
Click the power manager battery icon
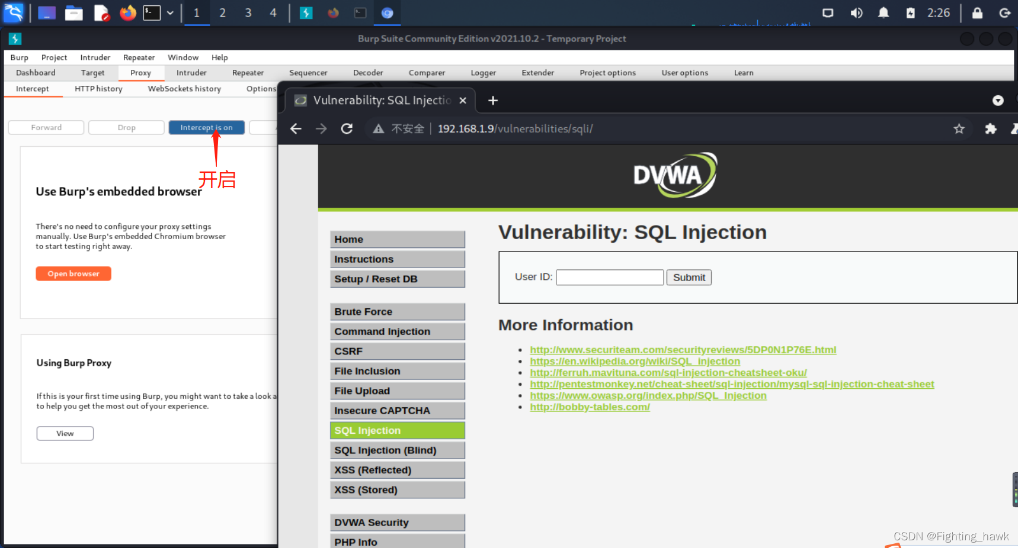click(x=911, y=13)
